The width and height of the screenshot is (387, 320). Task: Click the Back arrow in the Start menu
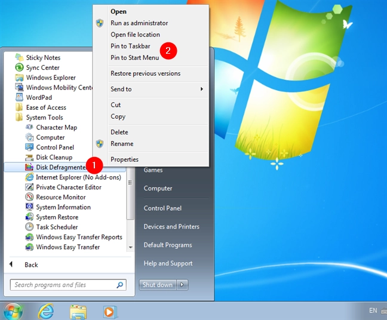(11, 264)
